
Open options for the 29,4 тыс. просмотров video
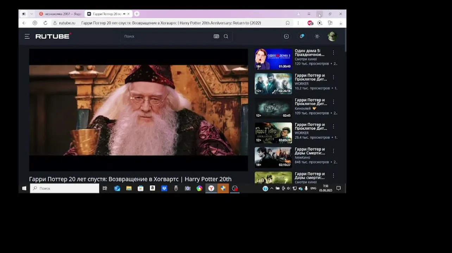pyautogui.click(x=333, y=126)
